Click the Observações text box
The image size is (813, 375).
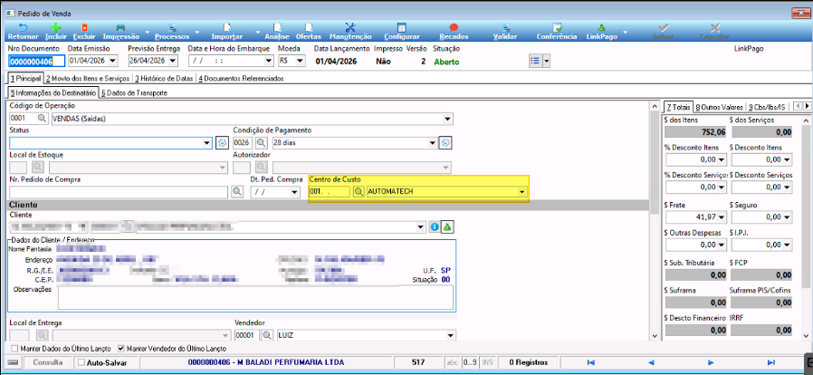[x=255, y=297]
